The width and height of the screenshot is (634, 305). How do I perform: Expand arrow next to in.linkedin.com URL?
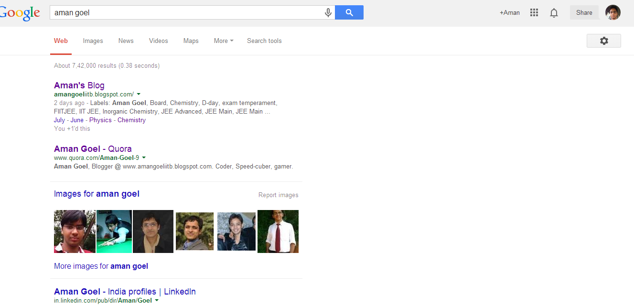[x=157, y=301]
